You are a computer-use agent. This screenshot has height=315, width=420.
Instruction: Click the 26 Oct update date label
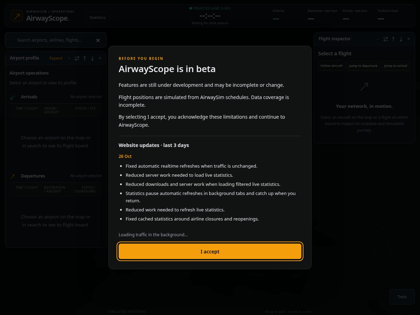pyautogui.click(x=125, y=156)
